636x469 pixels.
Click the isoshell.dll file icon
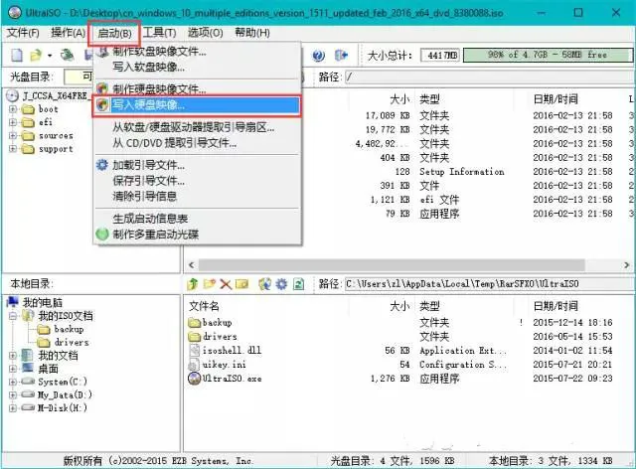[x=195, y=350]
